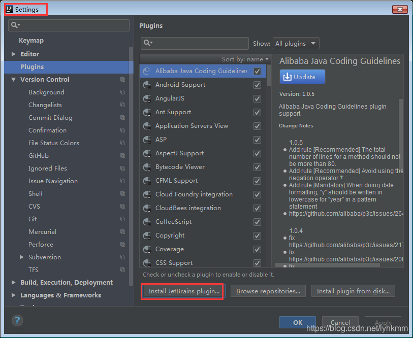Click the CoffeeScript plugin icon

147,222
